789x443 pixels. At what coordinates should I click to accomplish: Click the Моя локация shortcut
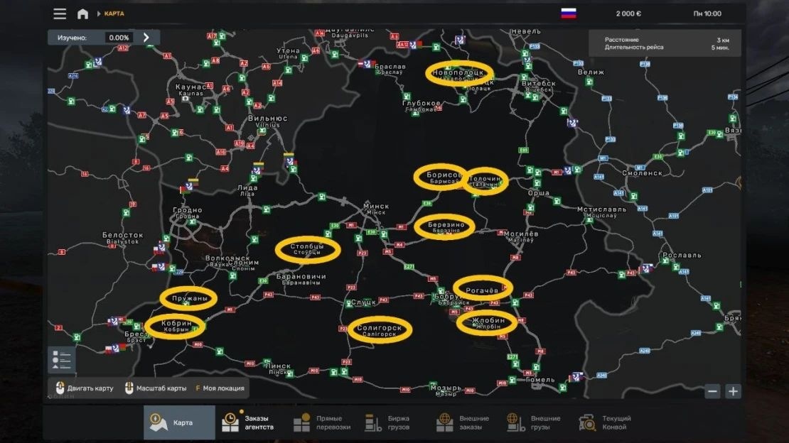pos(220,388)
